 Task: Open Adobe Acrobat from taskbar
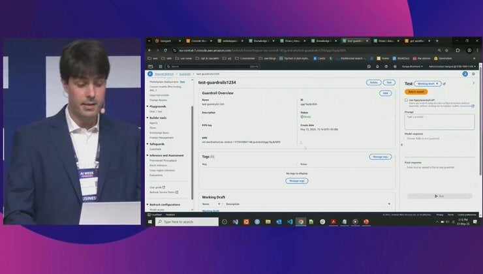point(334,222)
